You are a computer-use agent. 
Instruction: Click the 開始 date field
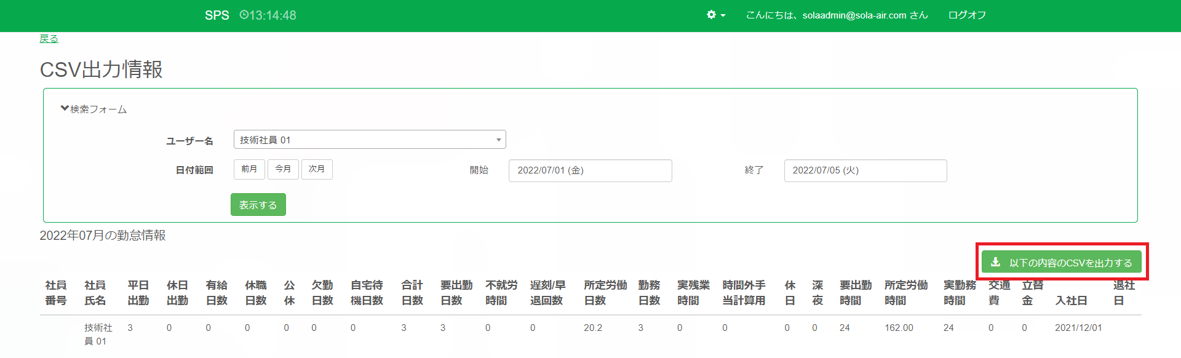[589, 170]
